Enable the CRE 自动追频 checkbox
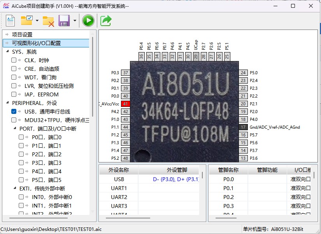This screenshot has height=234, width=321. click(14, 69)
